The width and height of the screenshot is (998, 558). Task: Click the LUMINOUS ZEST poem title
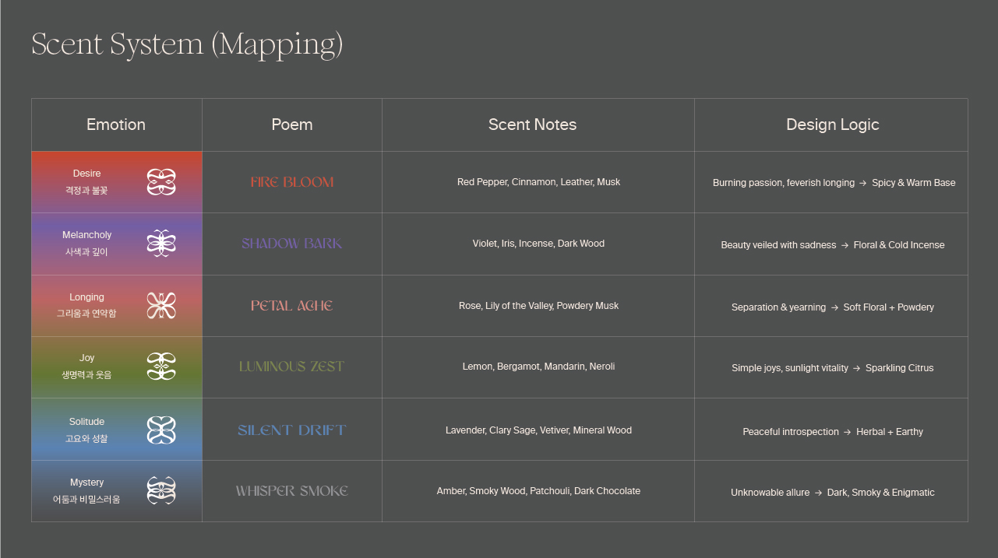[292, 367]
